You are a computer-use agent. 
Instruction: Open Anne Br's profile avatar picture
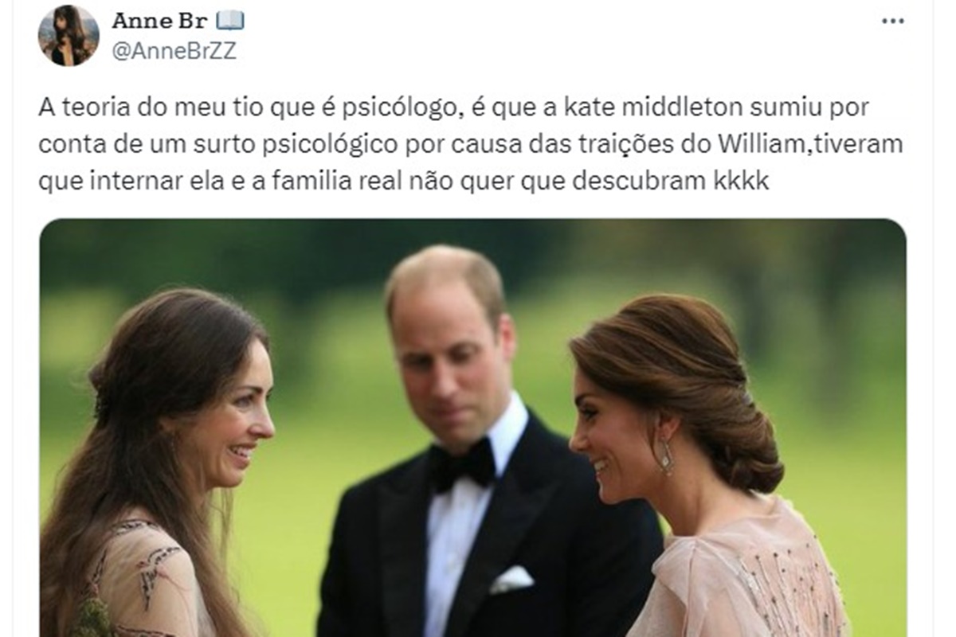coord(69,36)
